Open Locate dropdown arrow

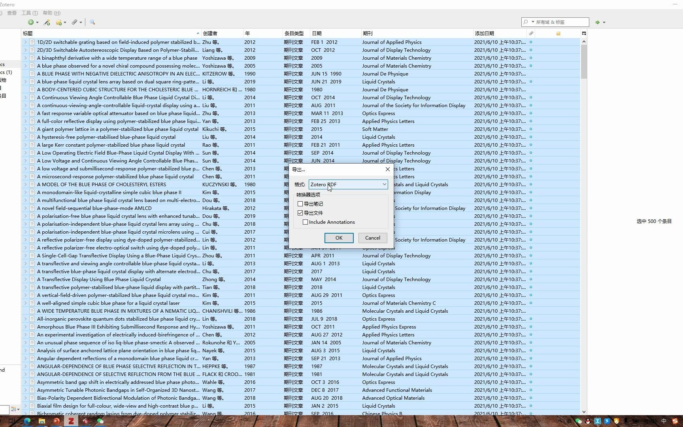pyautogui.click(x=604, y=23)
